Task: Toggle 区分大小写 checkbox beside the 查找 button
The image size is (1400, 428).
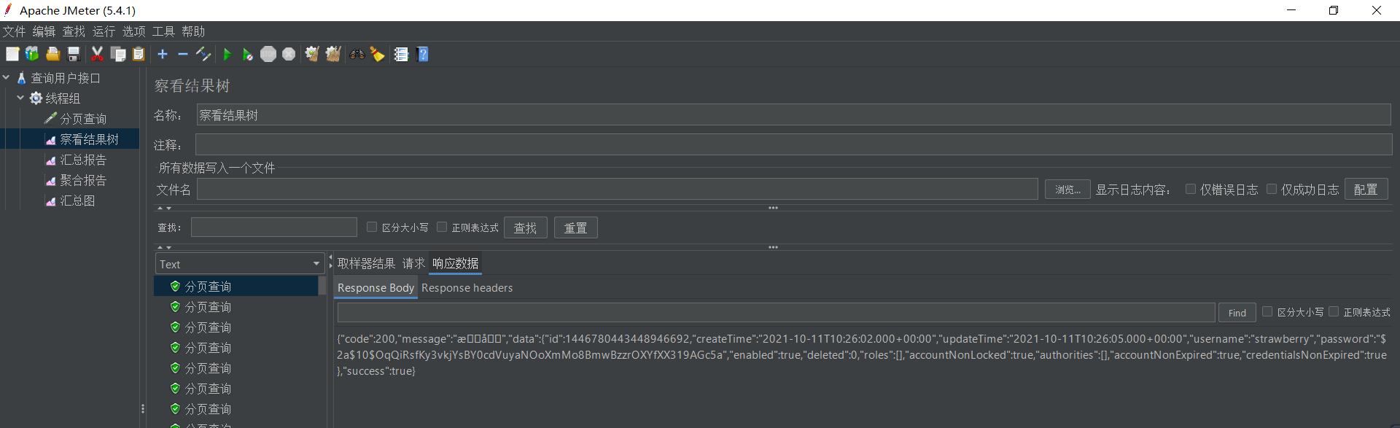Action: pyautogui.click(x=372, y=227)
